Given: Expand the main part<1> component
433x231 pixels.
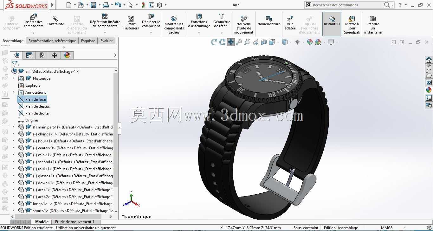Looking at the screenshot, I should pyautogui.click(x=13, y=127).
